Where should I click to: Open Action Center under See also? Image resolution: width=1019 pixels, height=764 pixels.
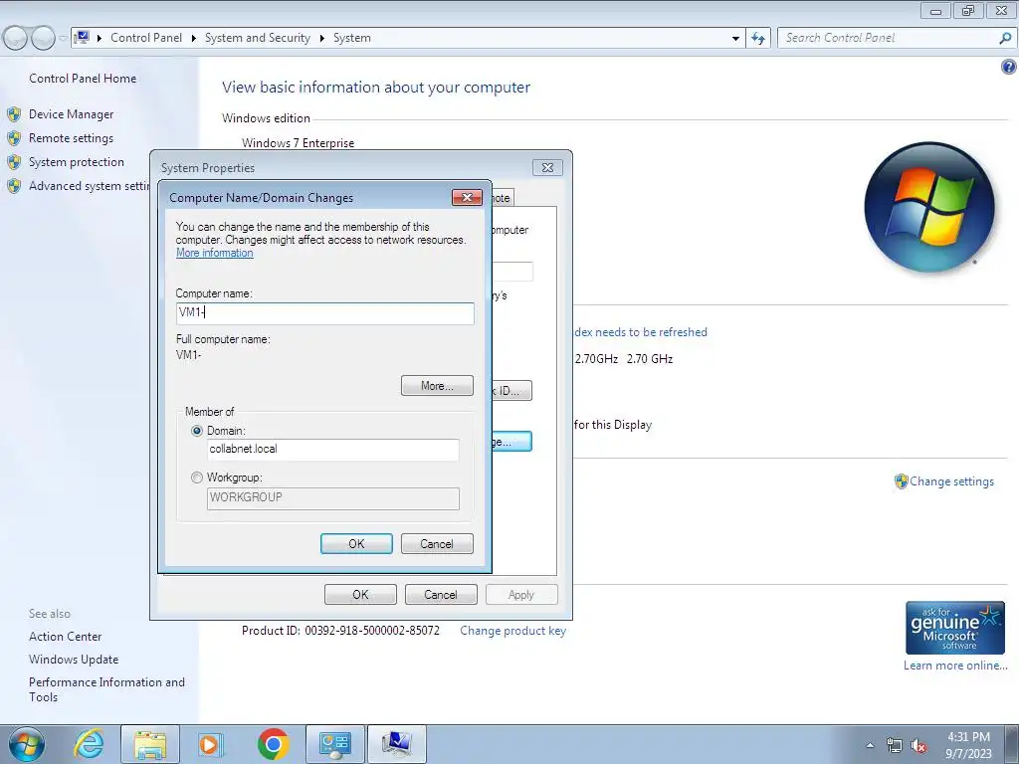(x=65, y=637)
